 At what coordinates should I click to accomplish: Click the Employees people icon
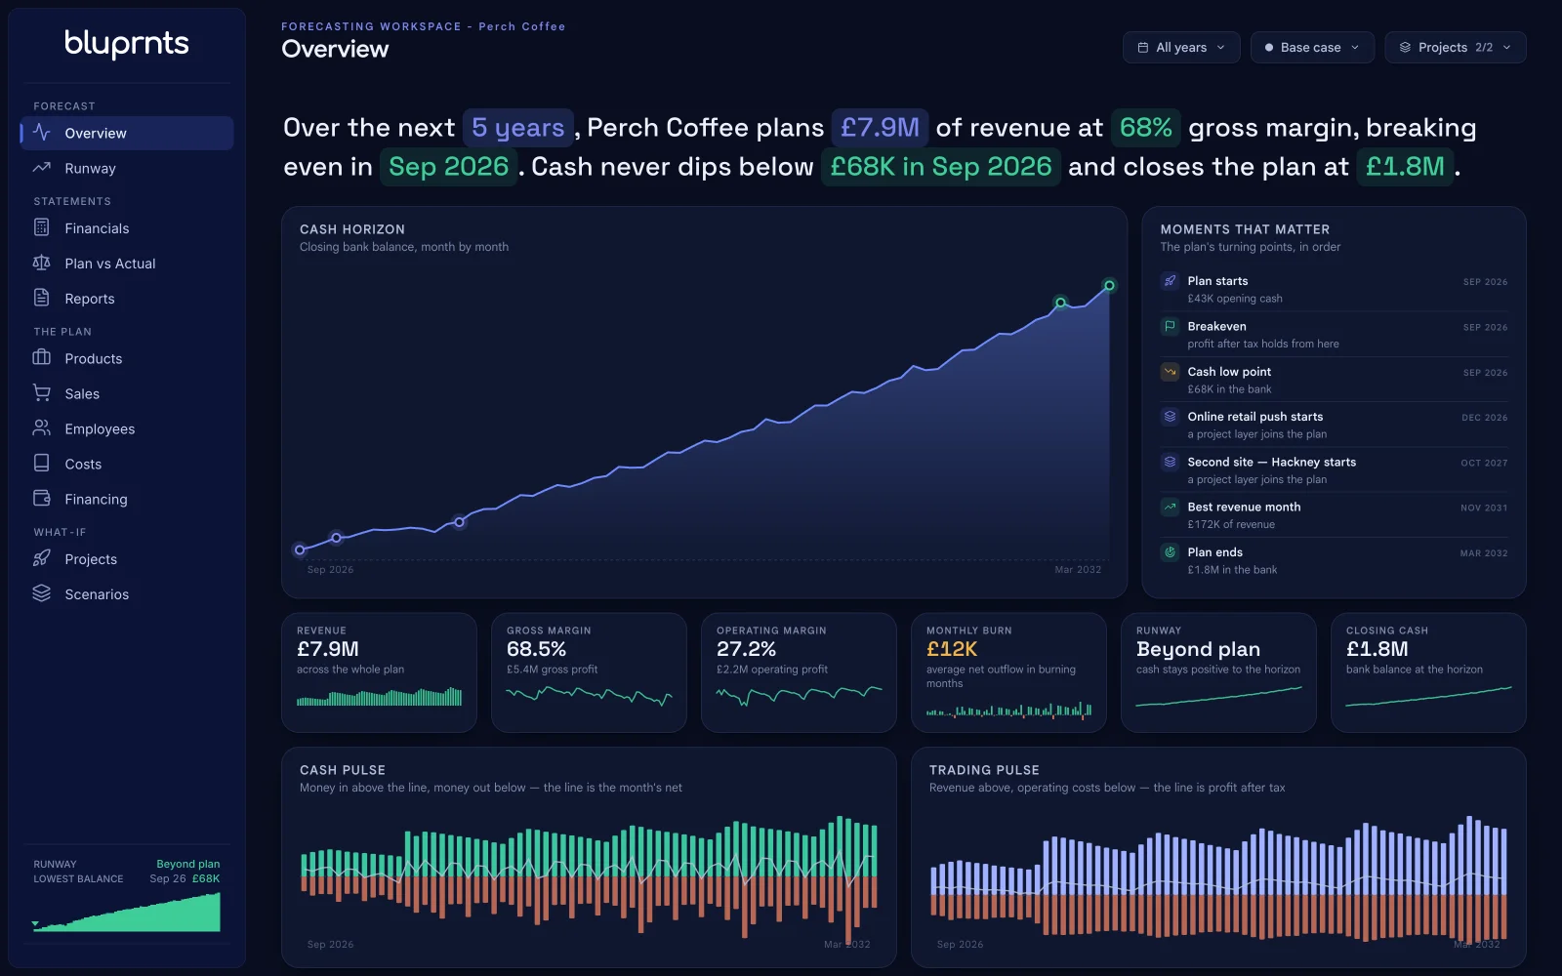(x=41, y=427)
